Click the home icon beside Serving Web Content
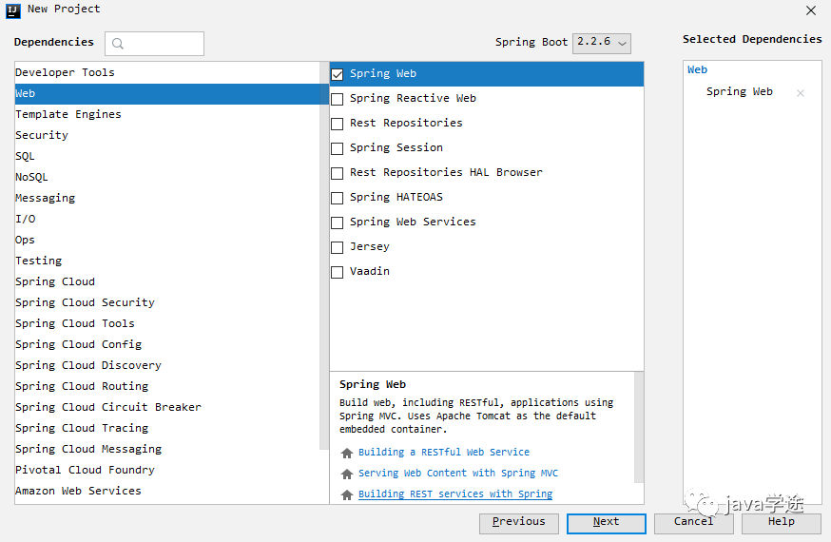Viewport: 831px width, 542px height. point(347,474)
